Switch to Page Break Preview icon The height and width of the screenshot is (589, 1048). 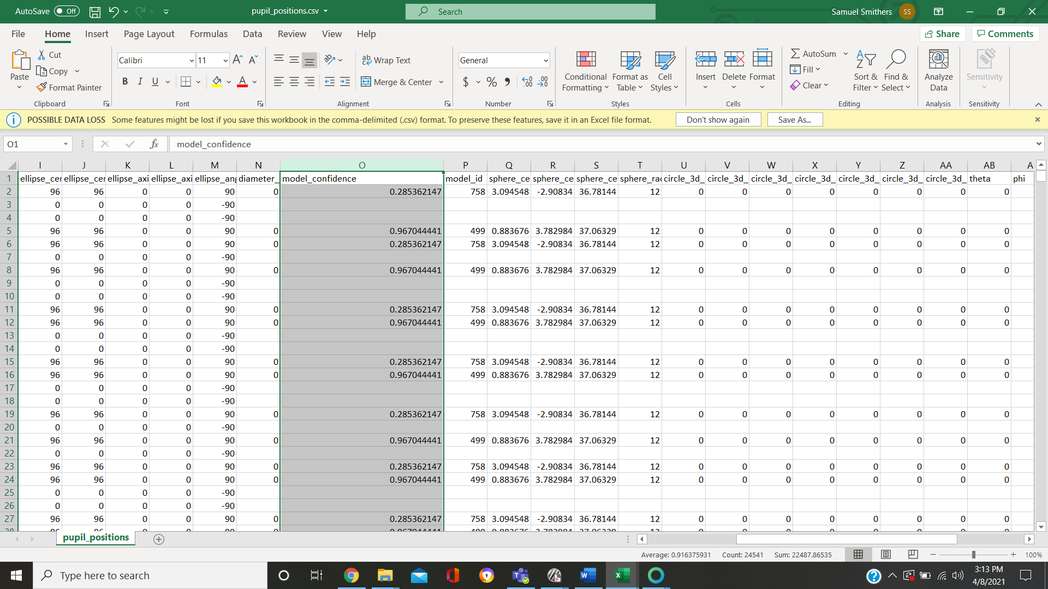(x=913, y=555)
